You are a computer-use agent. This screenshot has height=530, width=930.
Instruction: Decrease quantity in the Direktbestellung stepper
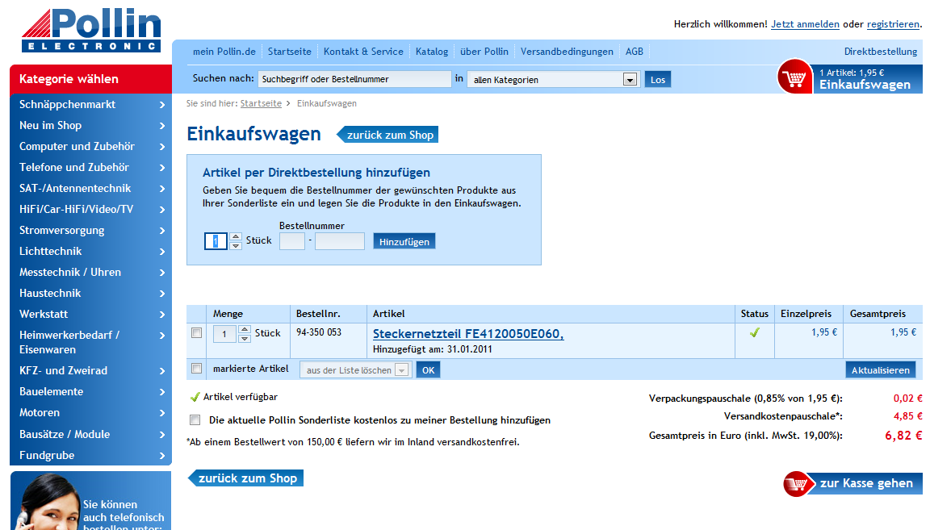236,245
